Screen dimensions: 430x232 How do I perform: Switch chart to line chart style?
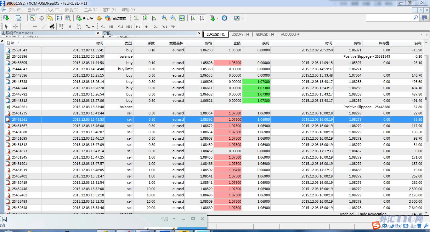click(x=154, y=18)
